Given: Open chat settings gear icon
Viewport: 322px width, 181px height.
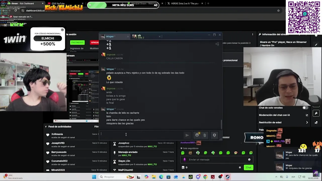Looking at the screenshot, I should point(240,167).
